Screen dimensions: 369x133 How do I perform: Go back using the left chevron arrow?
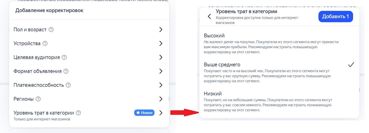pyautogui.click(x=209, y=16)
